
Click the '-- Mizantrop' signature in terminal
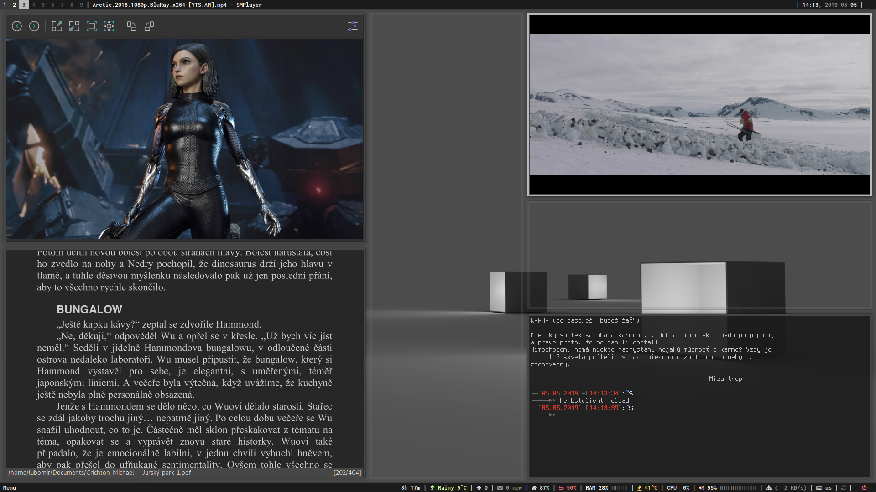720,379
